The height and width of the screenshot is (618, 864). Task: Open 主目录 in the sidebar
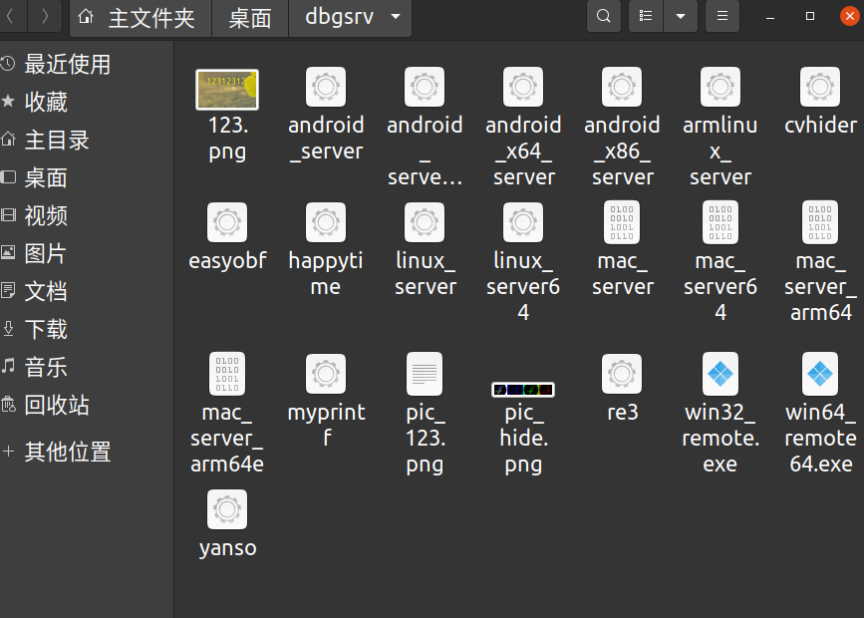[87, 140]
